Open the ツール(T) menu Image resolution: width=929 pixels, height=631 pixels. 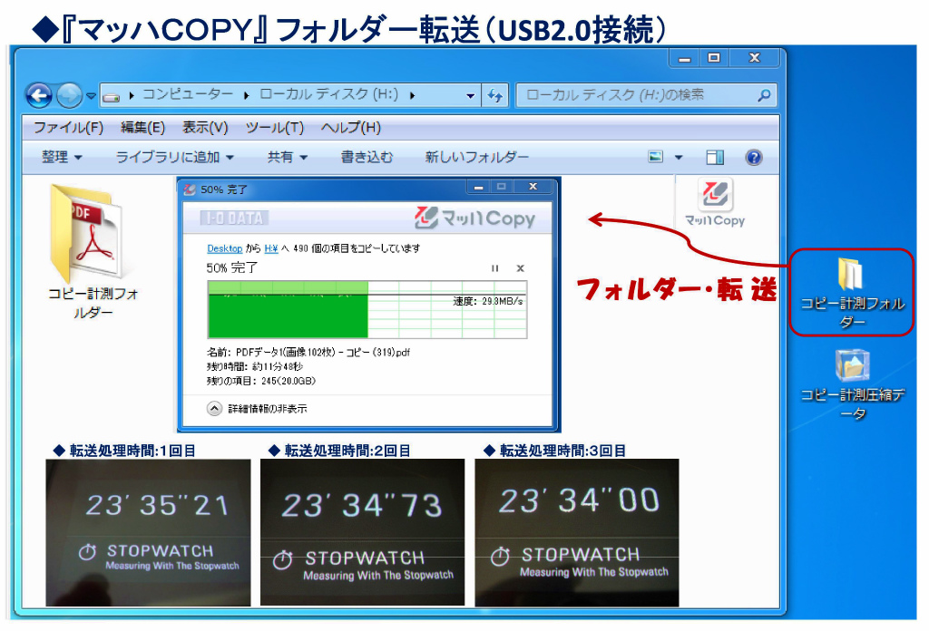(274, 128)
